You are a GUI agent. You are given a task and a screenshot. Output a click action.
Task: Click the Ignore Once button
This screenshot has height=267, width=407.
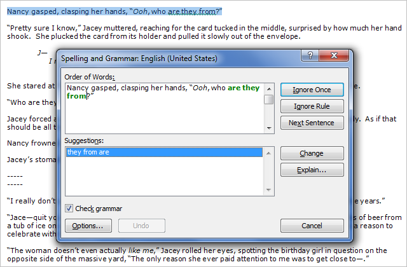[312, 90]
